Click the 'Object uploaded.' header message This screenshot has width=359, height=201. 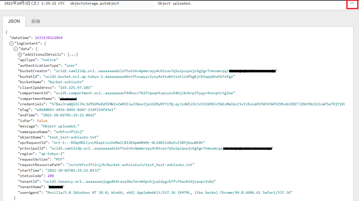coord(174,3)
